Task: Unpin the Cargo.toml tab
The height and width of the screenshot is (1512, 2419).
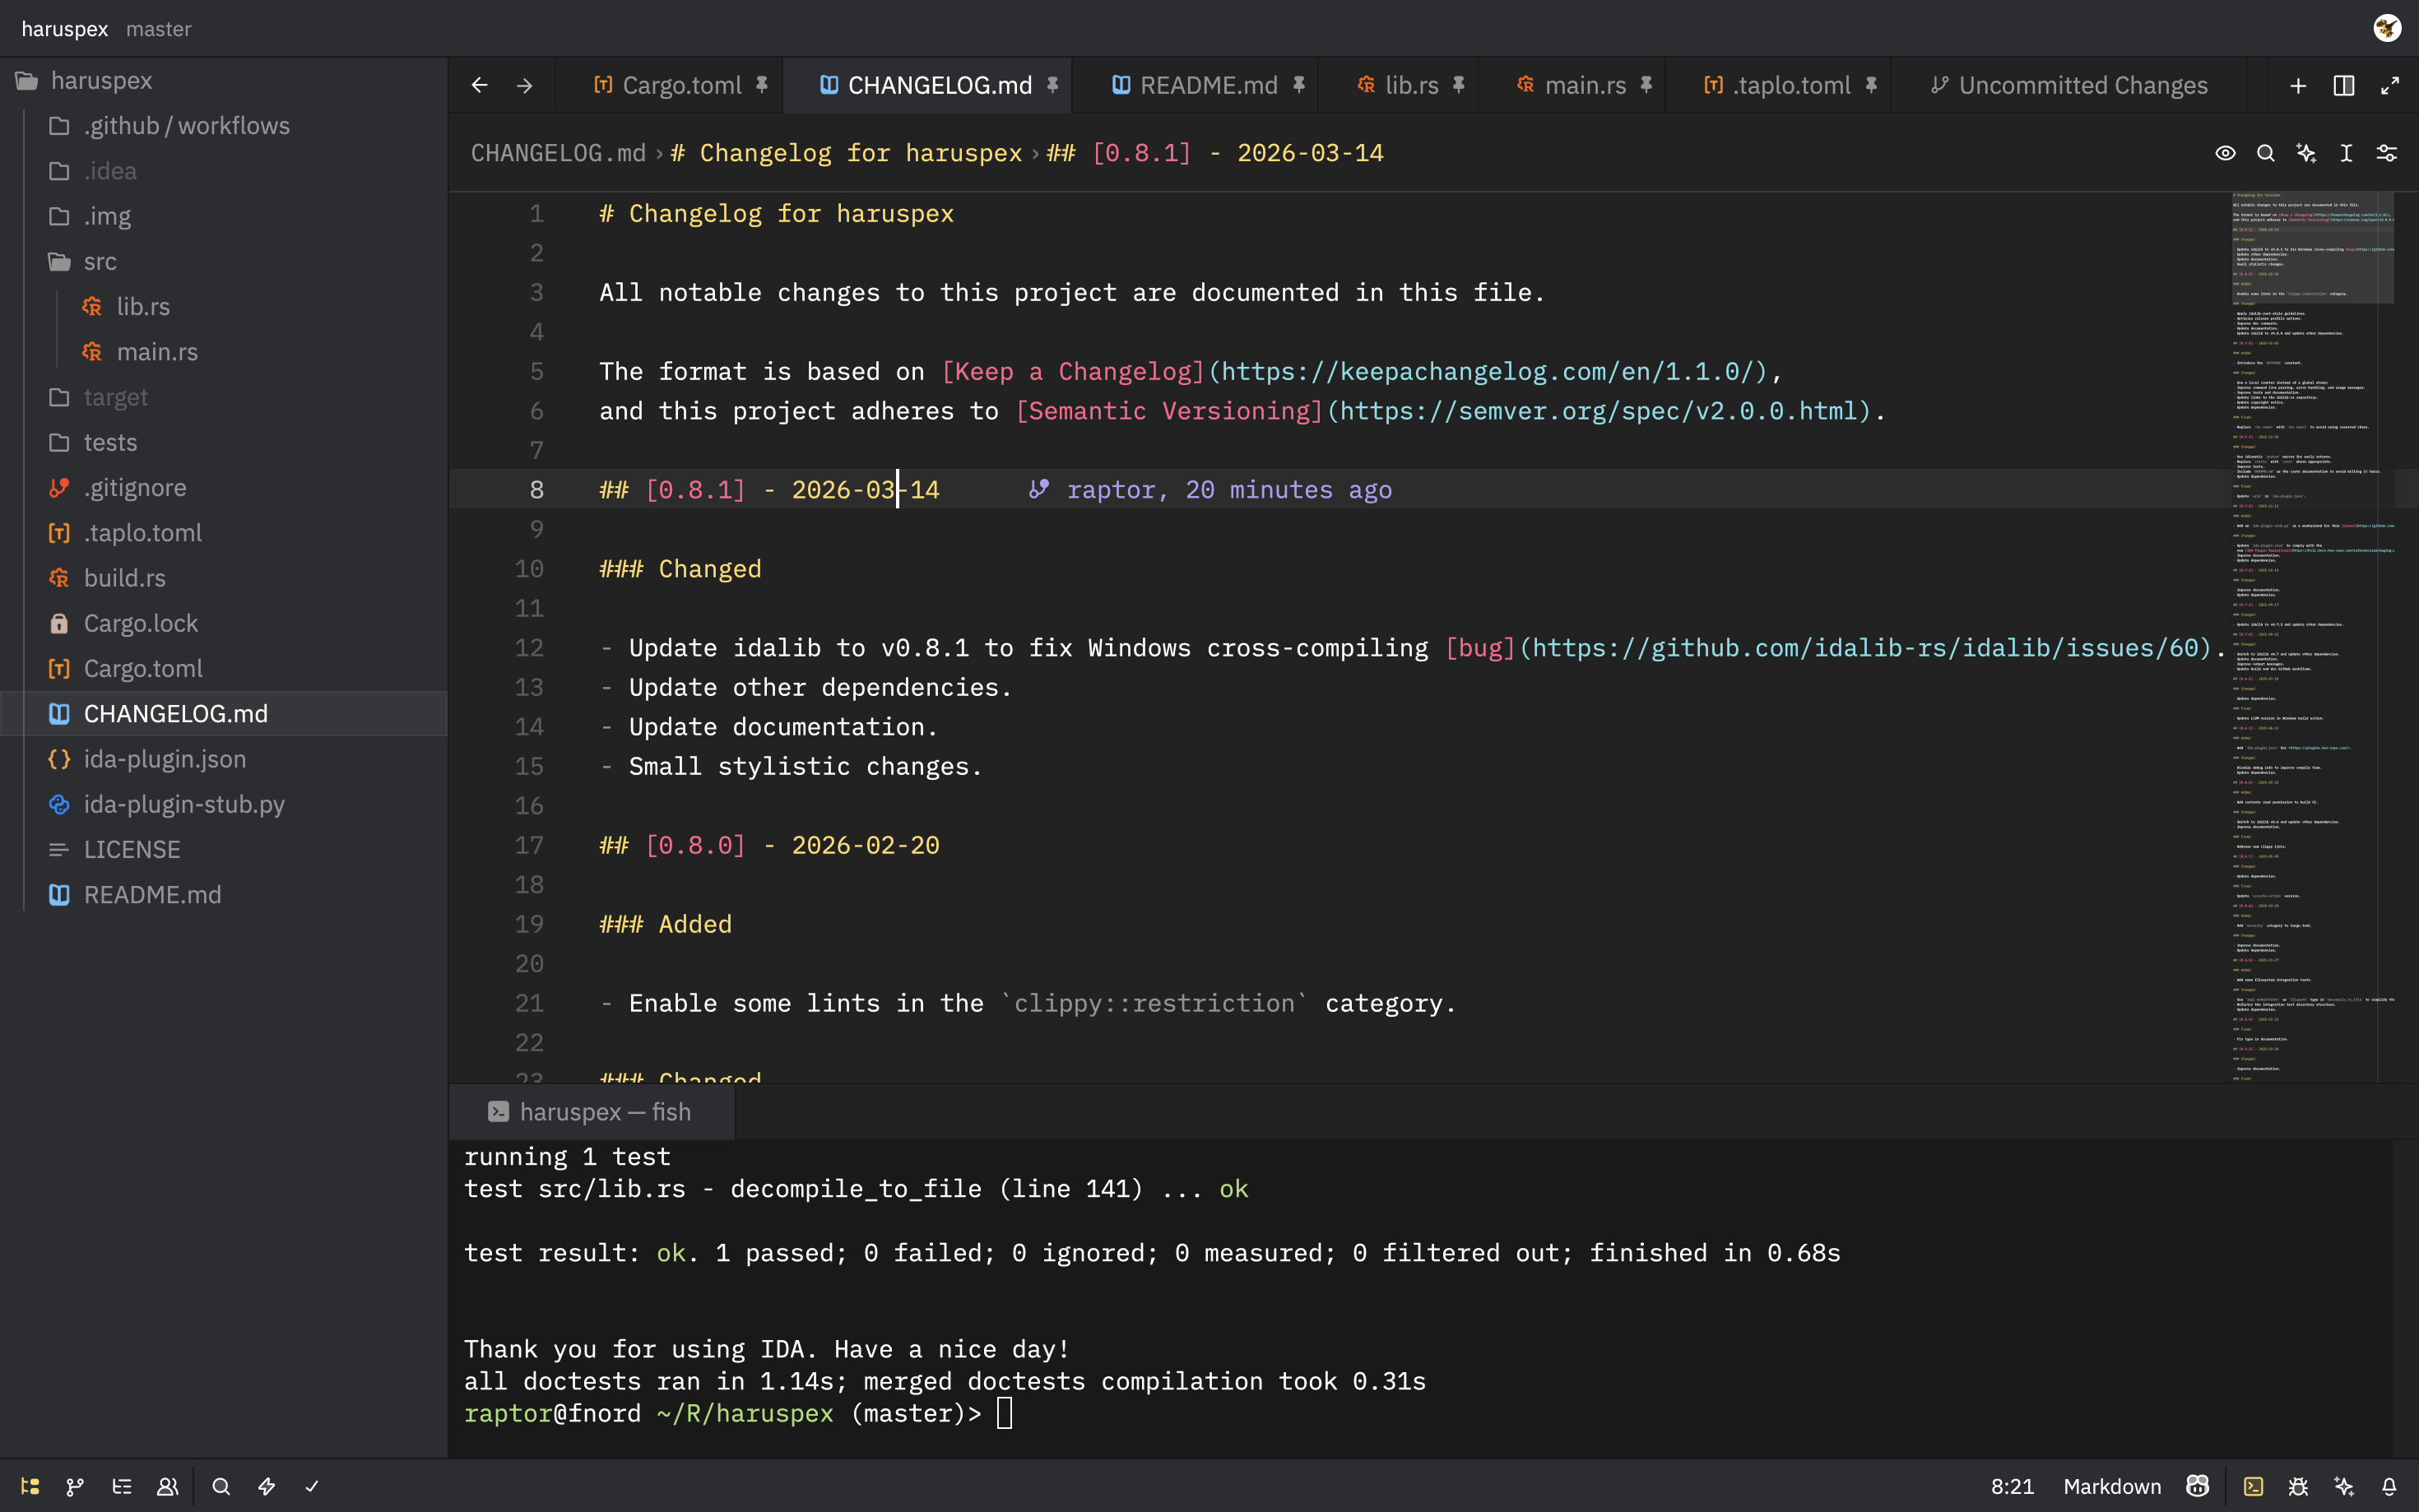Action: tap(762, 86)
